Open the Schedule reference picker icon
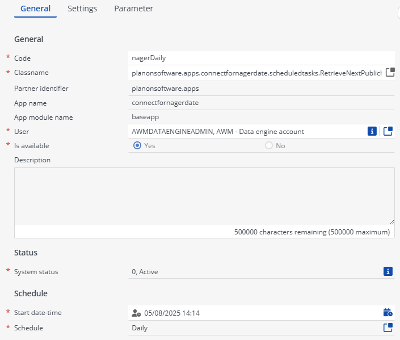This screenshot has width=400, height=340. (388, 328)
